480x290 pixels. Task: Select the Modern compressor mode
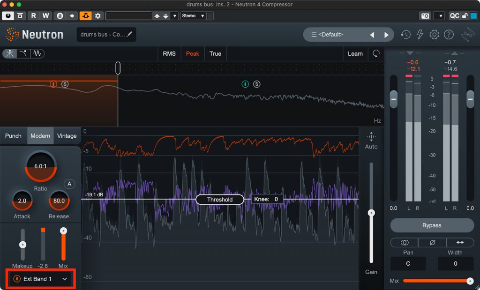point(40,136)
